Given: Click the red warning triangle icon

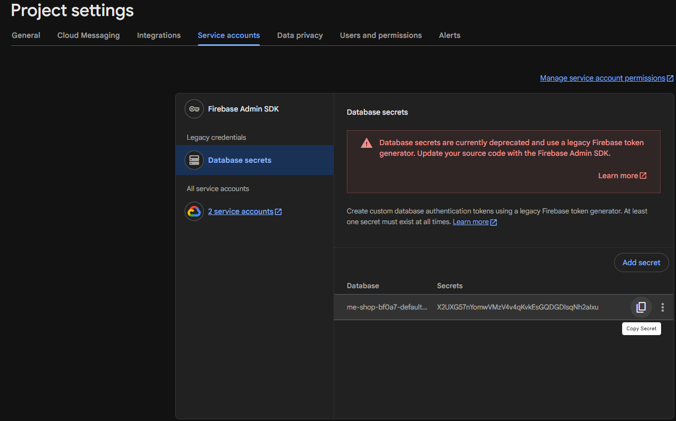Looking at the screenshot, I should [x=366, y=143].
